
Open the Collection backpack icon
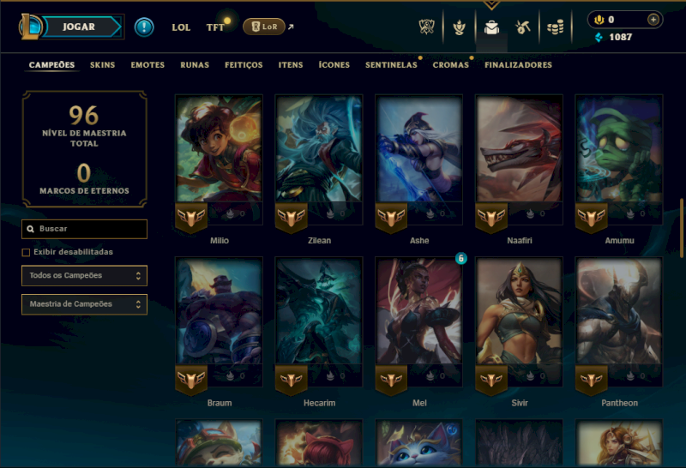[491, 27]
